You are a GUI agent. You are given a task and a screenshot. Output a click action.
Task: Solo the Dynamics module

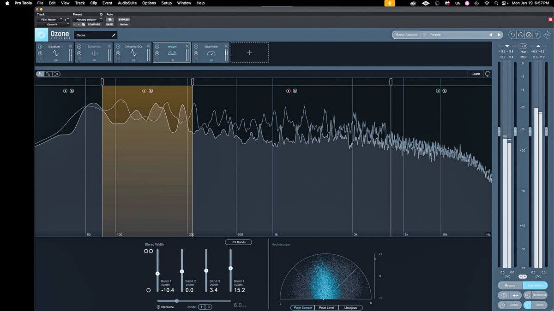pyautogui.click(x=79, y=53)
